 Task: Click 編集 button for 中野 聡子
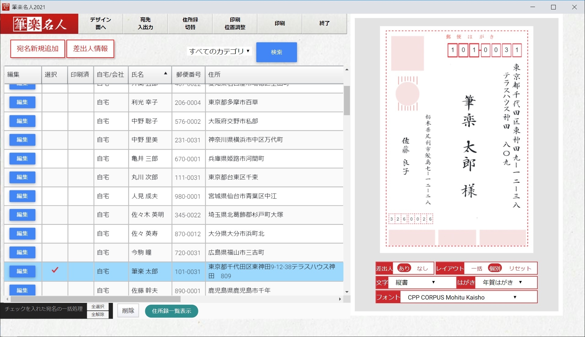click(22, 121)
